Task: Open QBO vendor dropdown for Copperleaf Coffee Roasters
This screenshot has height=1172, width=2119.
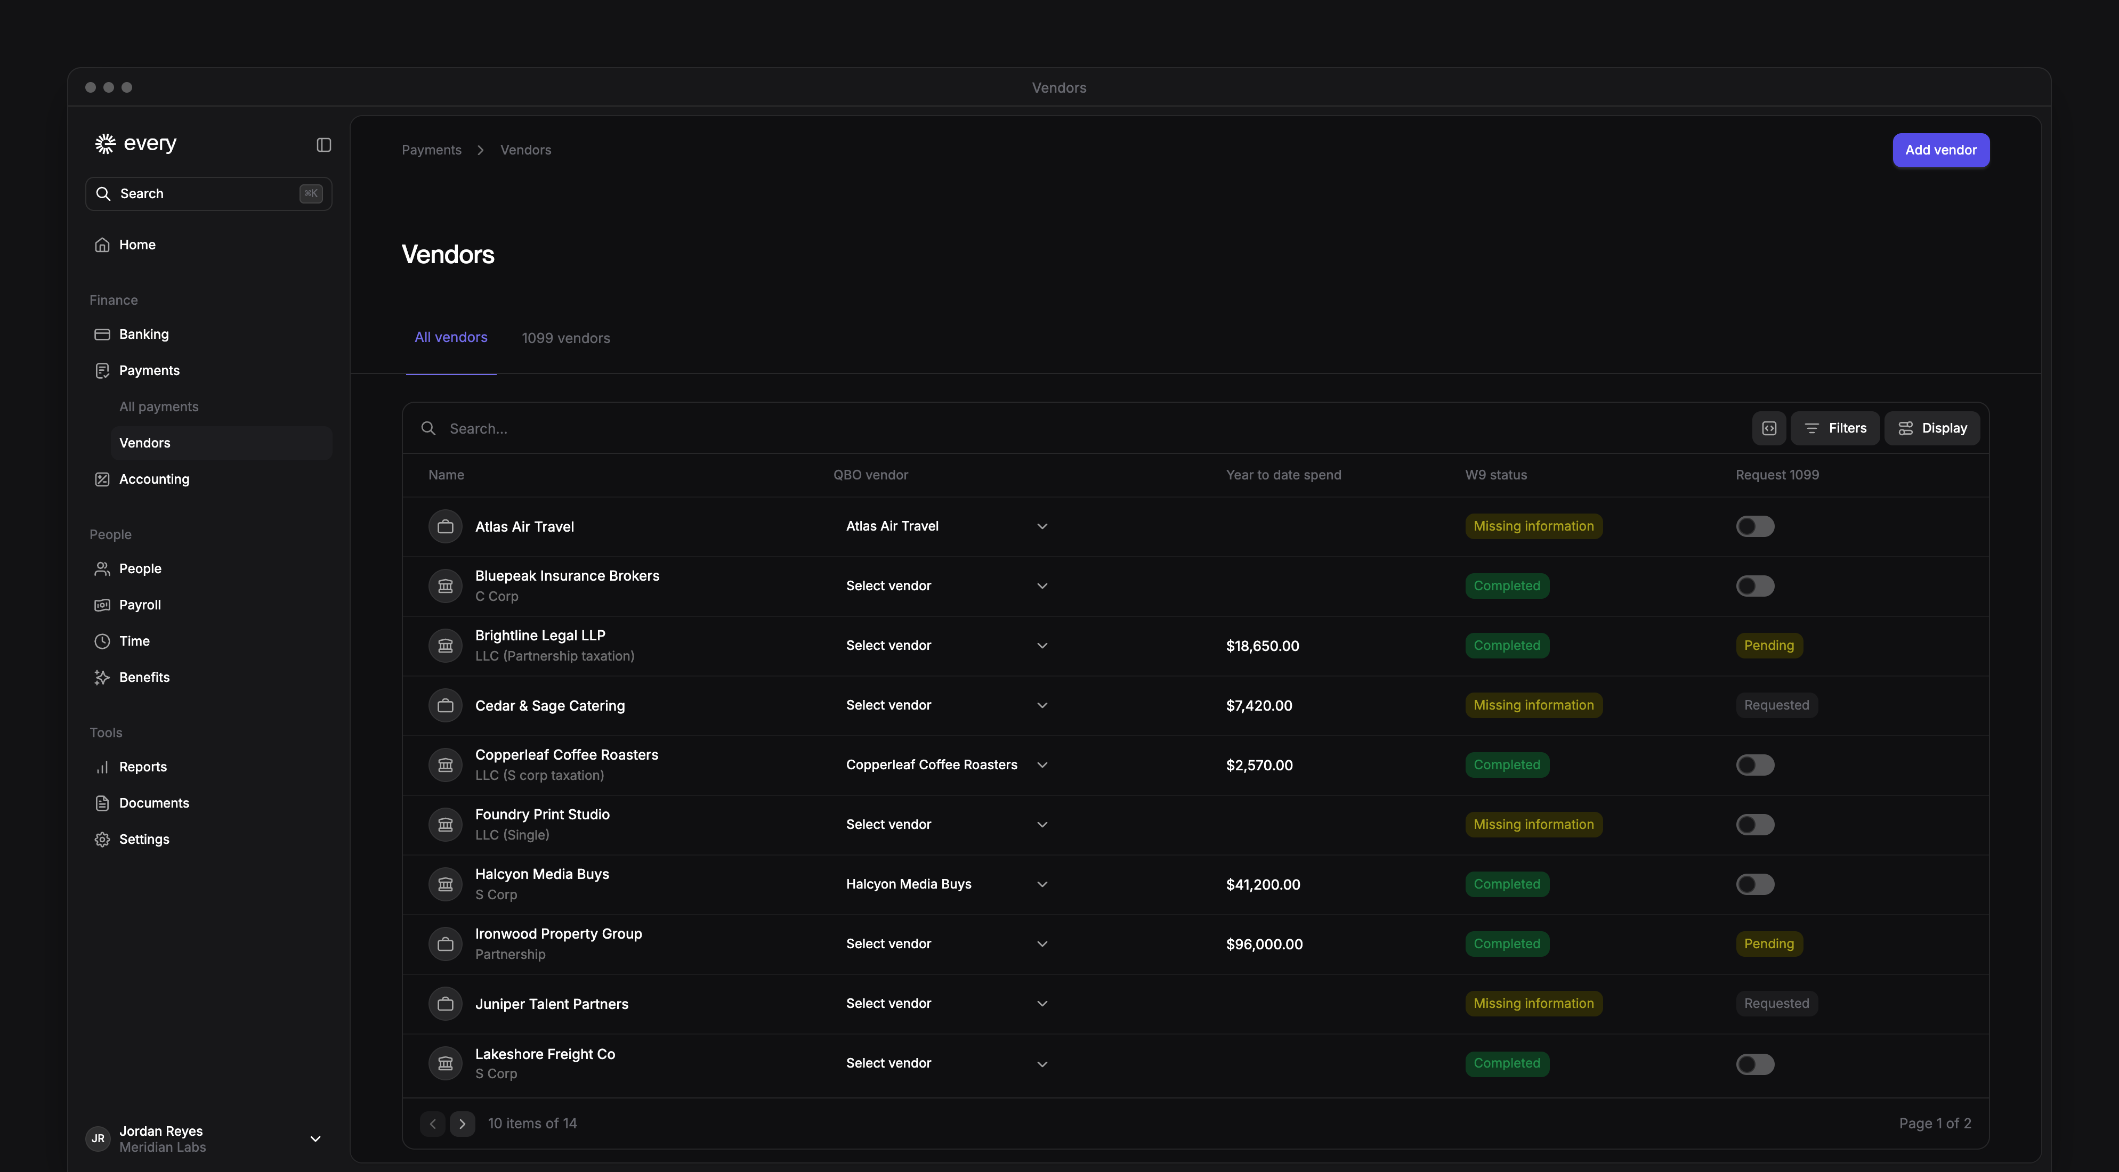Action: click(x=947, y=765)
